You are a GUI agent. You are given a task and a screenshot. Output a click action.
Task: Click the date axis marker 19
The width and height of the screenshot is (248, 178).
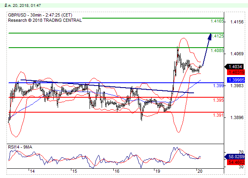tap(158, 171)
